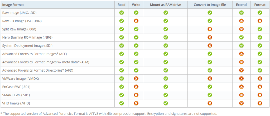Click the green Mount checkmark for VHD Image
Screen dimensions: 270x116
coord(165,103)
